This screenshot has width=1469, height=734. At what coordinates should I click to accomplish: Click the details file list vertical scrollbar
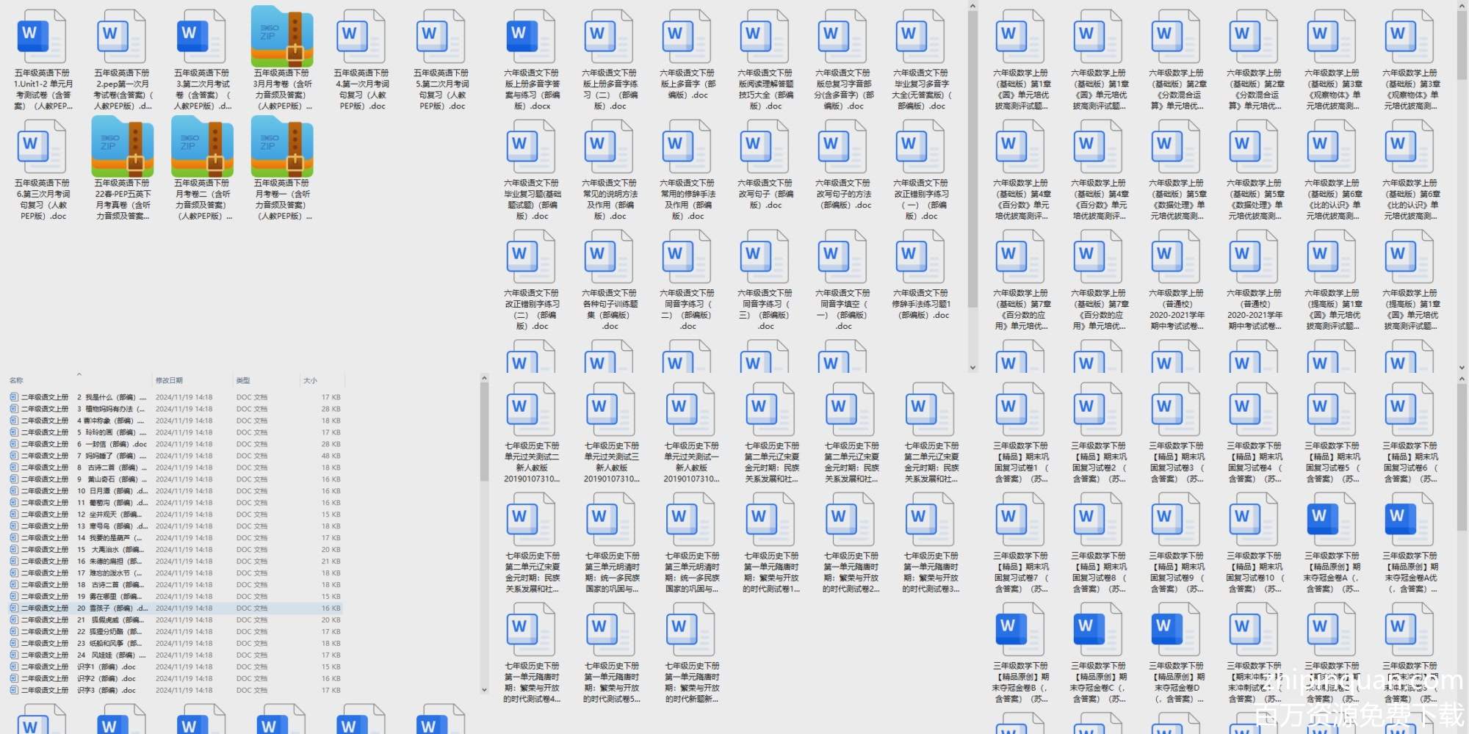[x=484, y=433]
